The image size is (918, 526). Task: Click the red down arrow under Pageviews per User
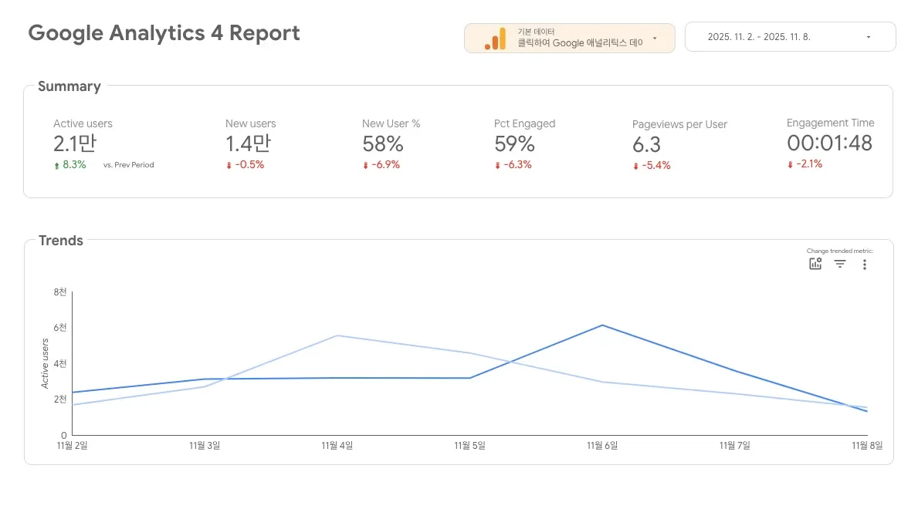[x=635, y=166]
